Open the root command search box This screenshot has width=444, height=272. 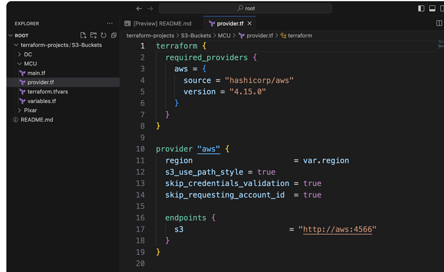[245, 8]
